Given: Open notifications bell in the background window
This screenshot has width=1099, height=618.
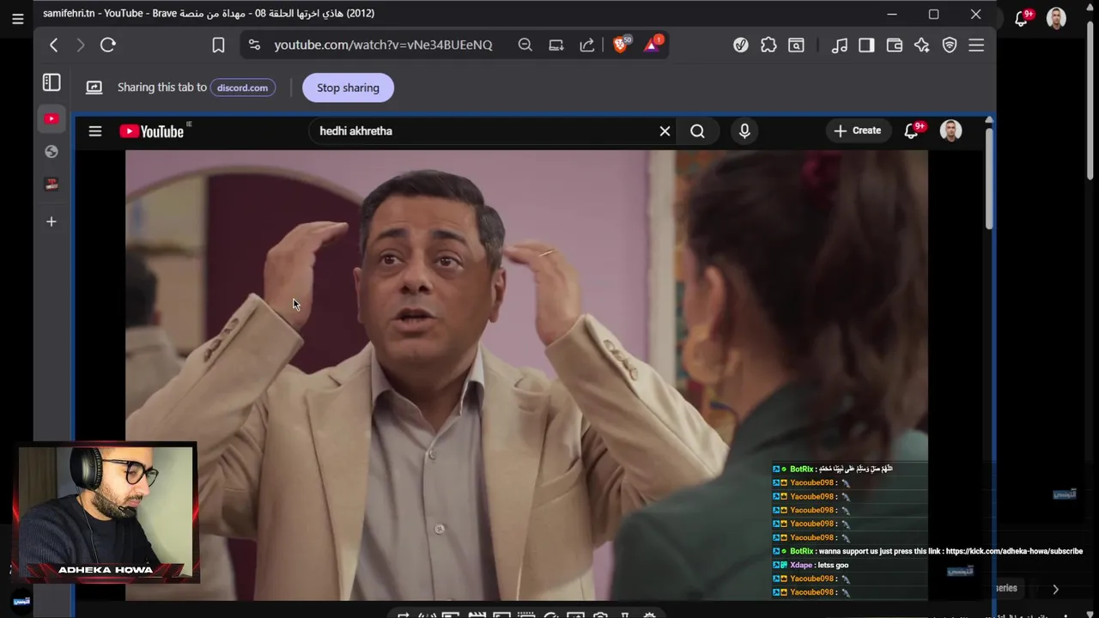Looking at the screenshot, I should pyautogui.click(x=1022, y=18).
